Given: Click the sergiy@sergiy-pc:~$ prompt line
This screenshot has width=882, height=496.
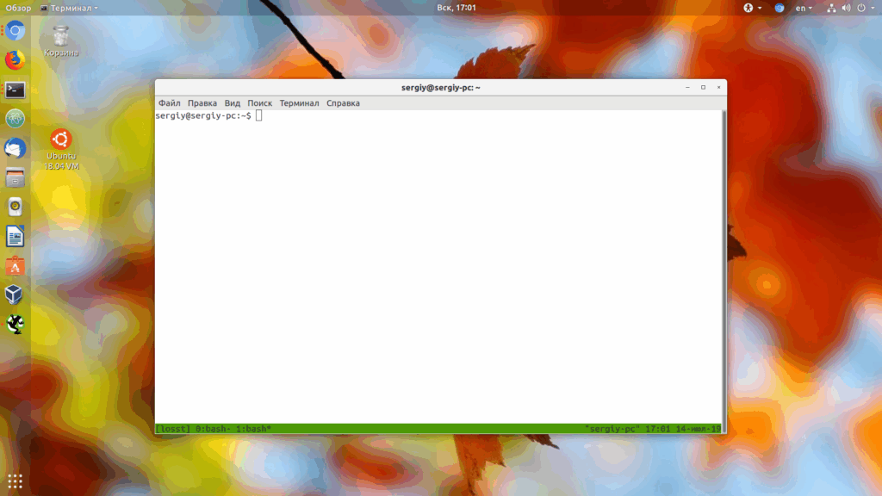Looking at the screenshot, I should point(203,116).
